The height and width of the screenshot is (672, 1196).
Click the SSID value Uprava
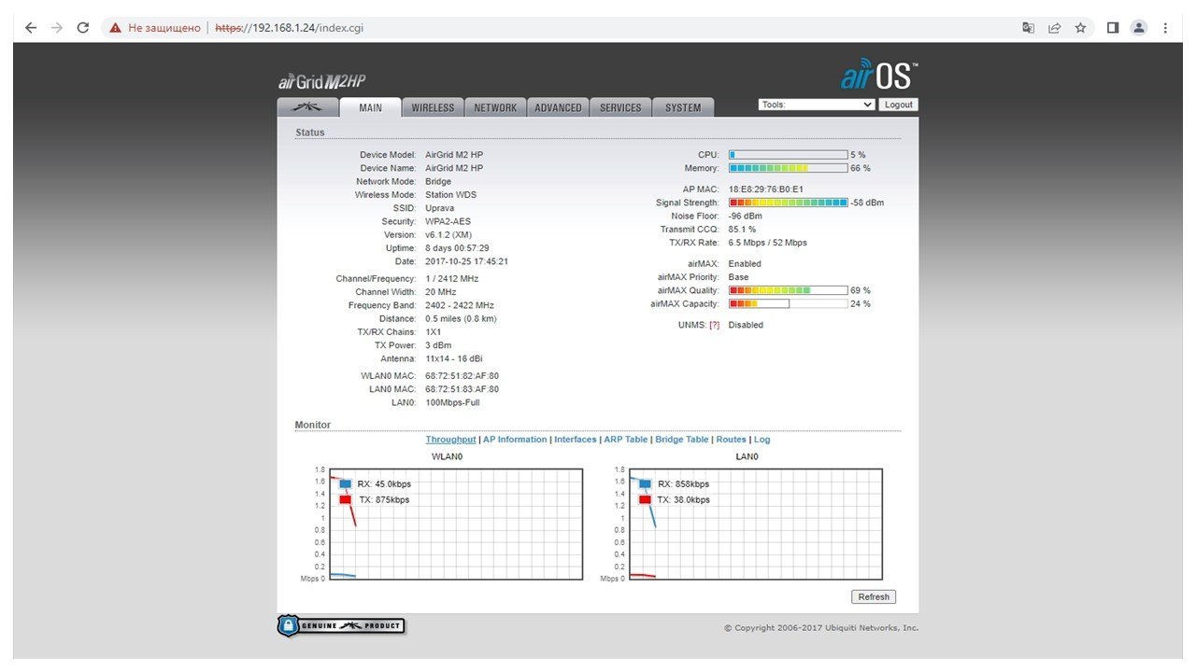pos(439,208)
